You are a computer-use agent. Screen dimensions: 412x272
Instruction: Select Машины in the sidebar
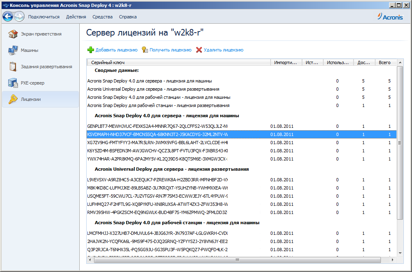pyautogui.click(x=40, y=50)
